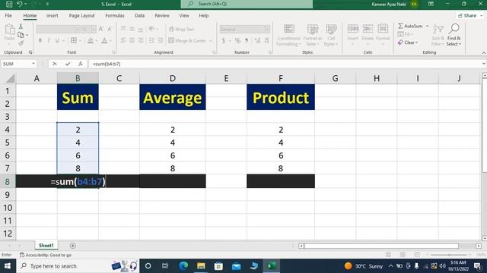
Task: Open Cell Styles gallery
Action: tap(331, 35)
